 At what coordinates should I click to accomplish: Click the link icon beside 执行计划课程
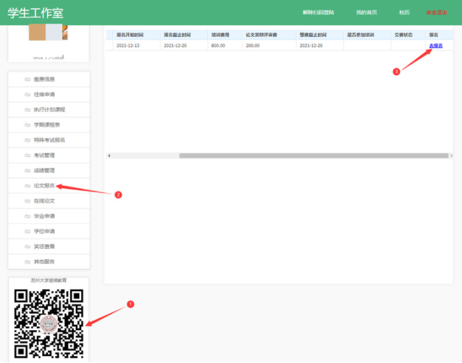[x=27, y=110]
